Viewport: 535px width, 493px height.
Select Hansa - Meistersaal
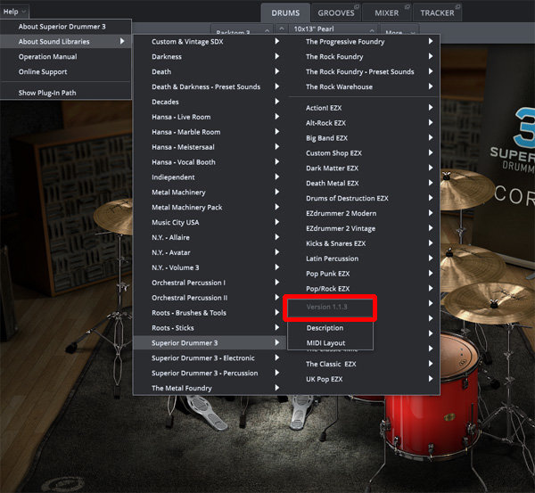209,147
